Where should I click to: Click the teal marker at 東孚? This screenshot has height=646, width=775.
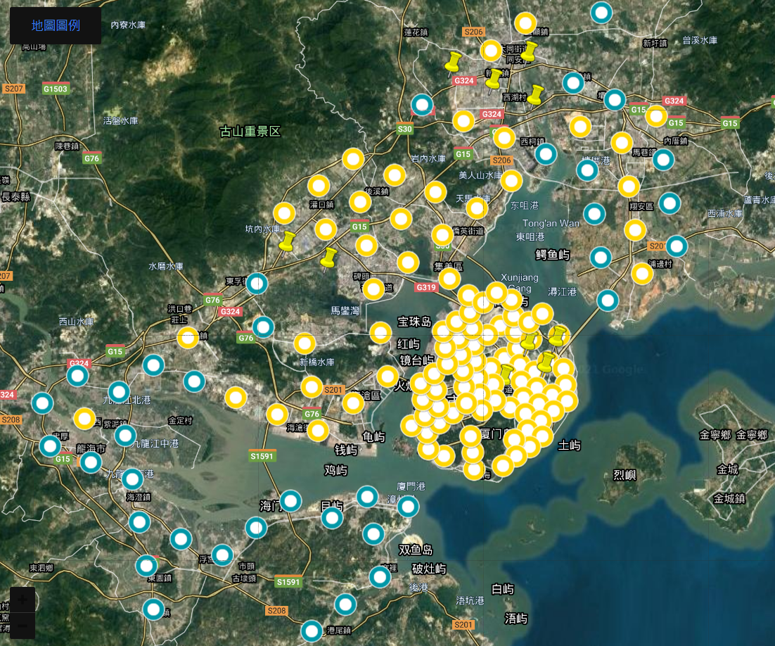point(257,284)
